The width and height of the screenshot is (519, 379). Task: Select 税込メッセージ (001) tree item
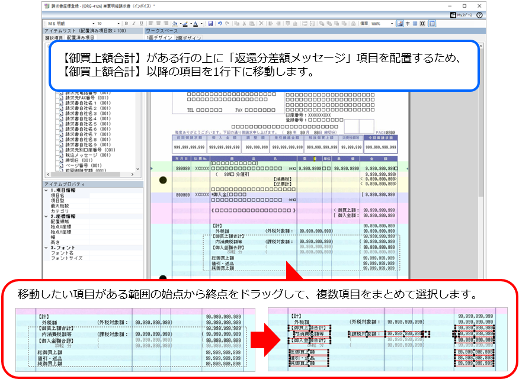[x=88, y=155]
